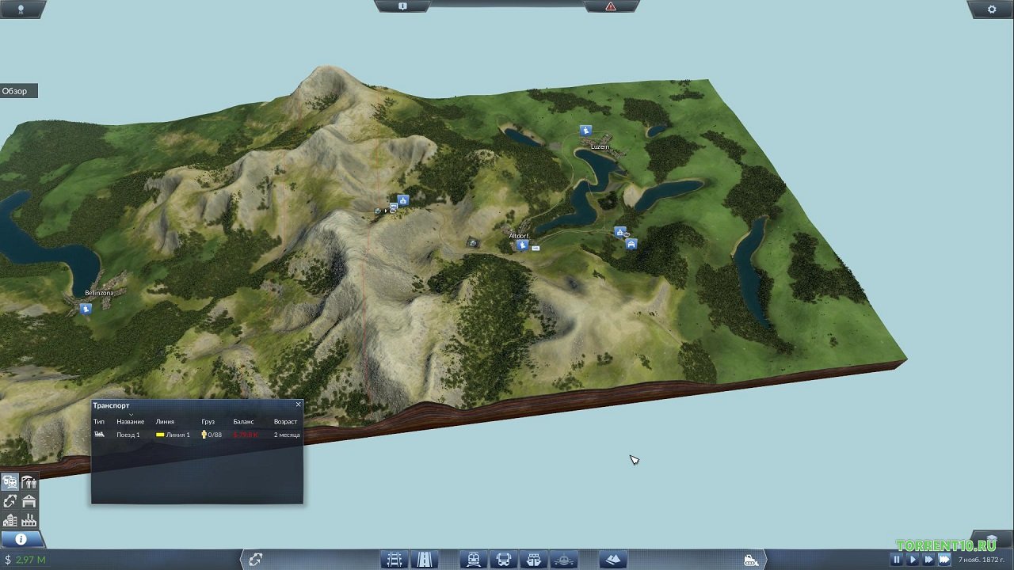Select the Поезд 1 row in the transport list
The height and width of the screenshot is (570, 1014).
(128, 435)
